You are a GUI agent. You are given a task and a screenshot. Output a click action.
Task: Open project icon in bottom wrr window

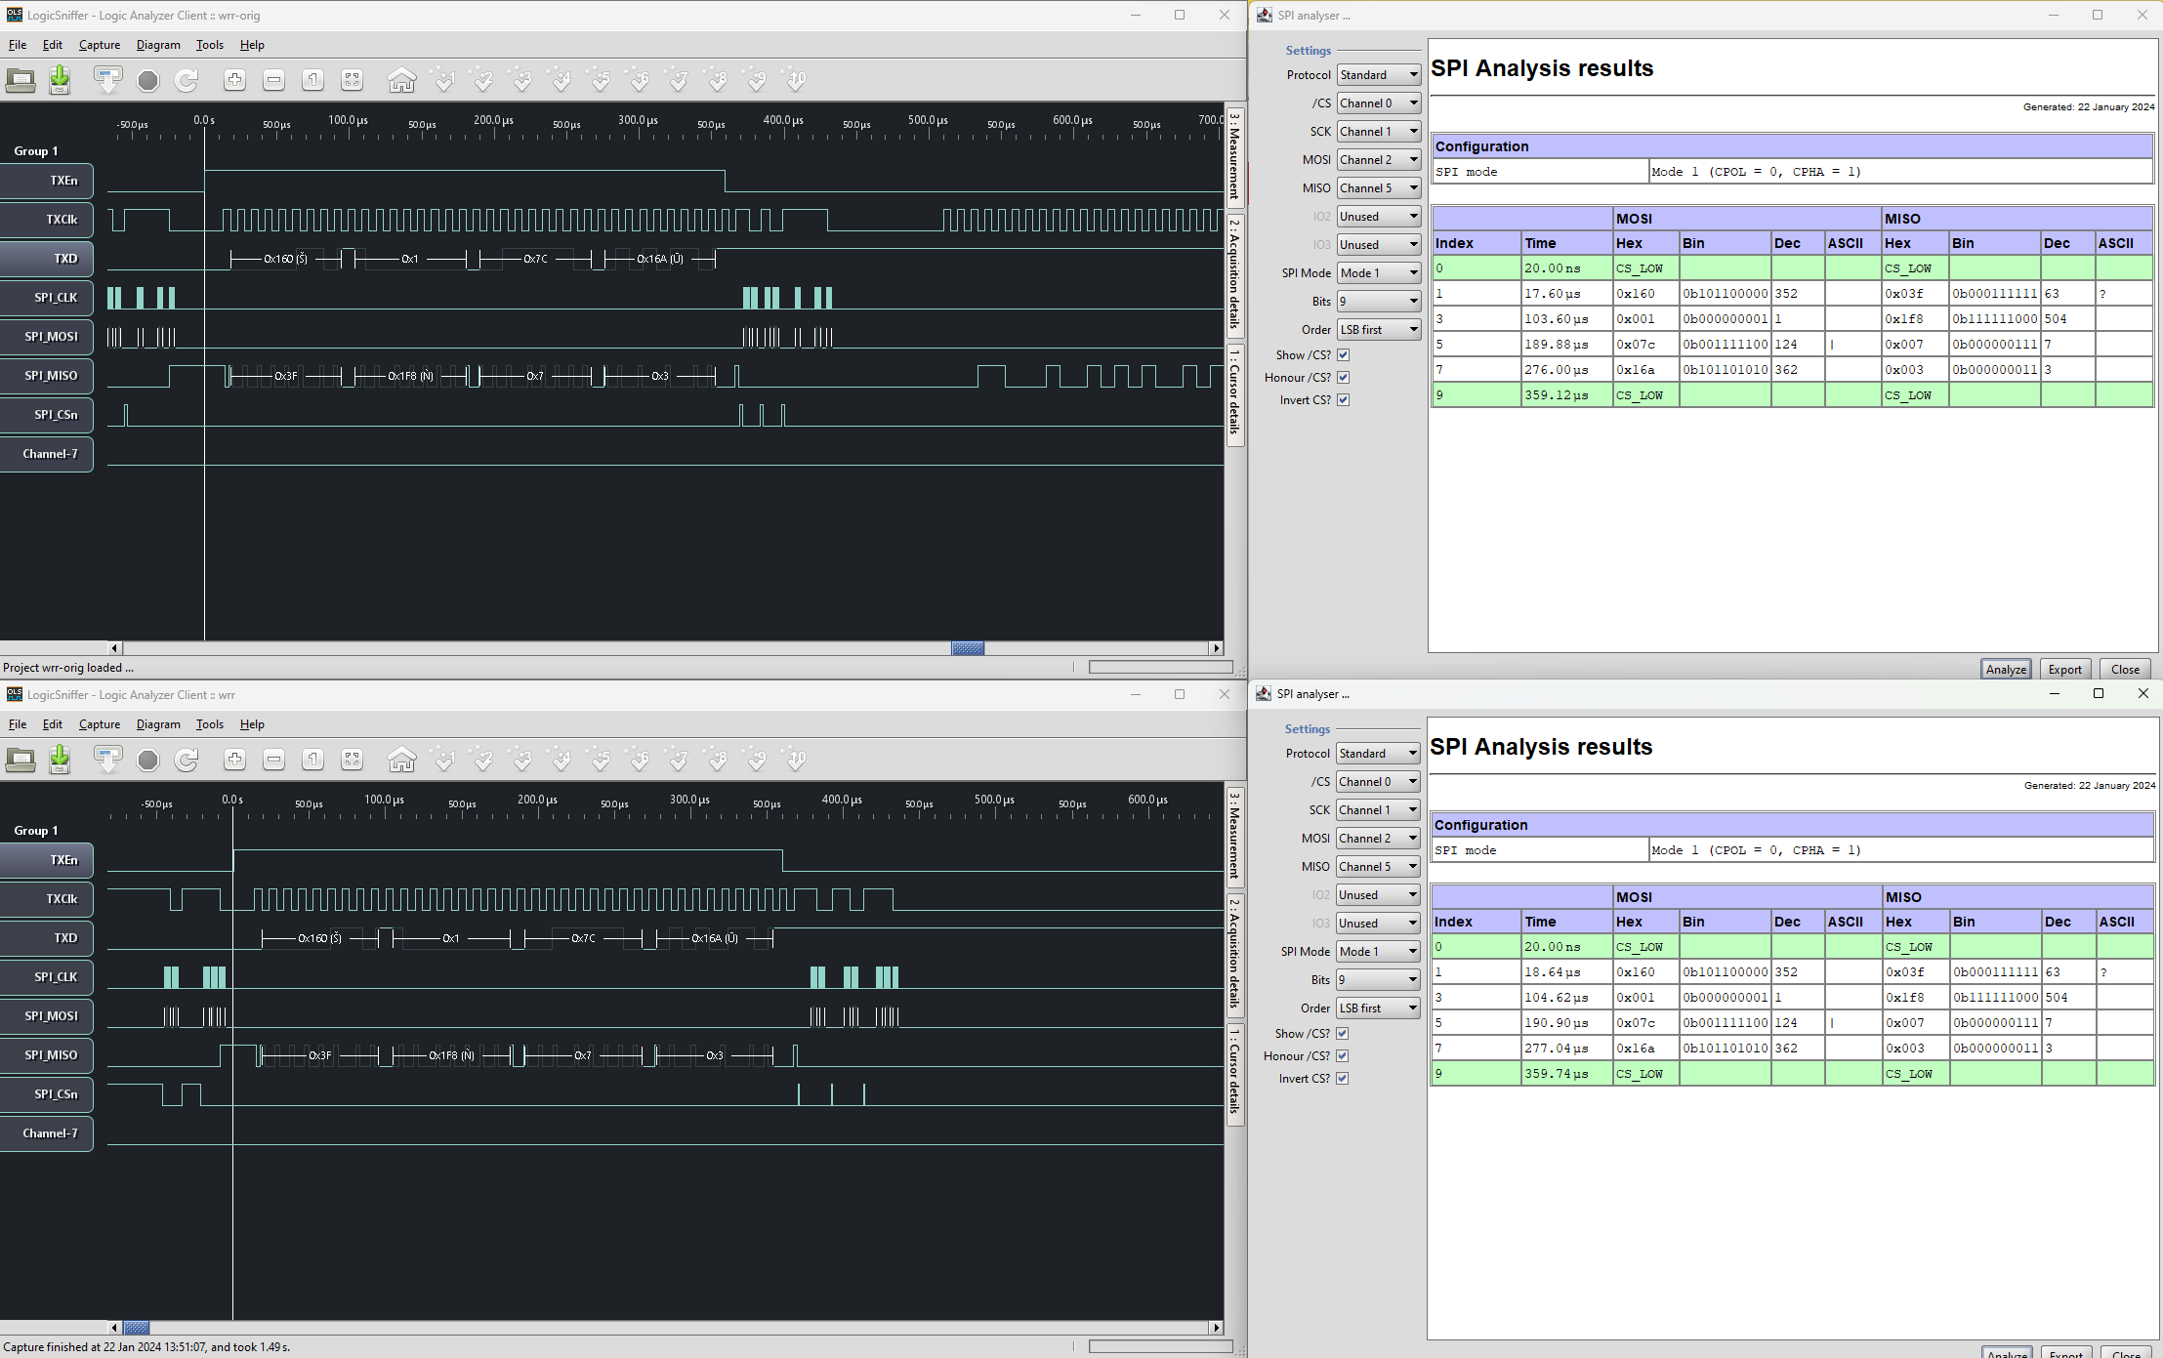(21, 760)
